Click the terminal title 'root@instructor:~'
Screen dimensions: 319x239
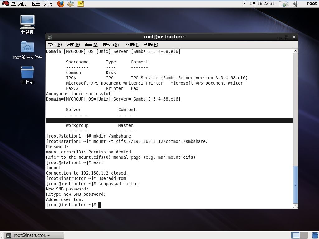point(164,37)
